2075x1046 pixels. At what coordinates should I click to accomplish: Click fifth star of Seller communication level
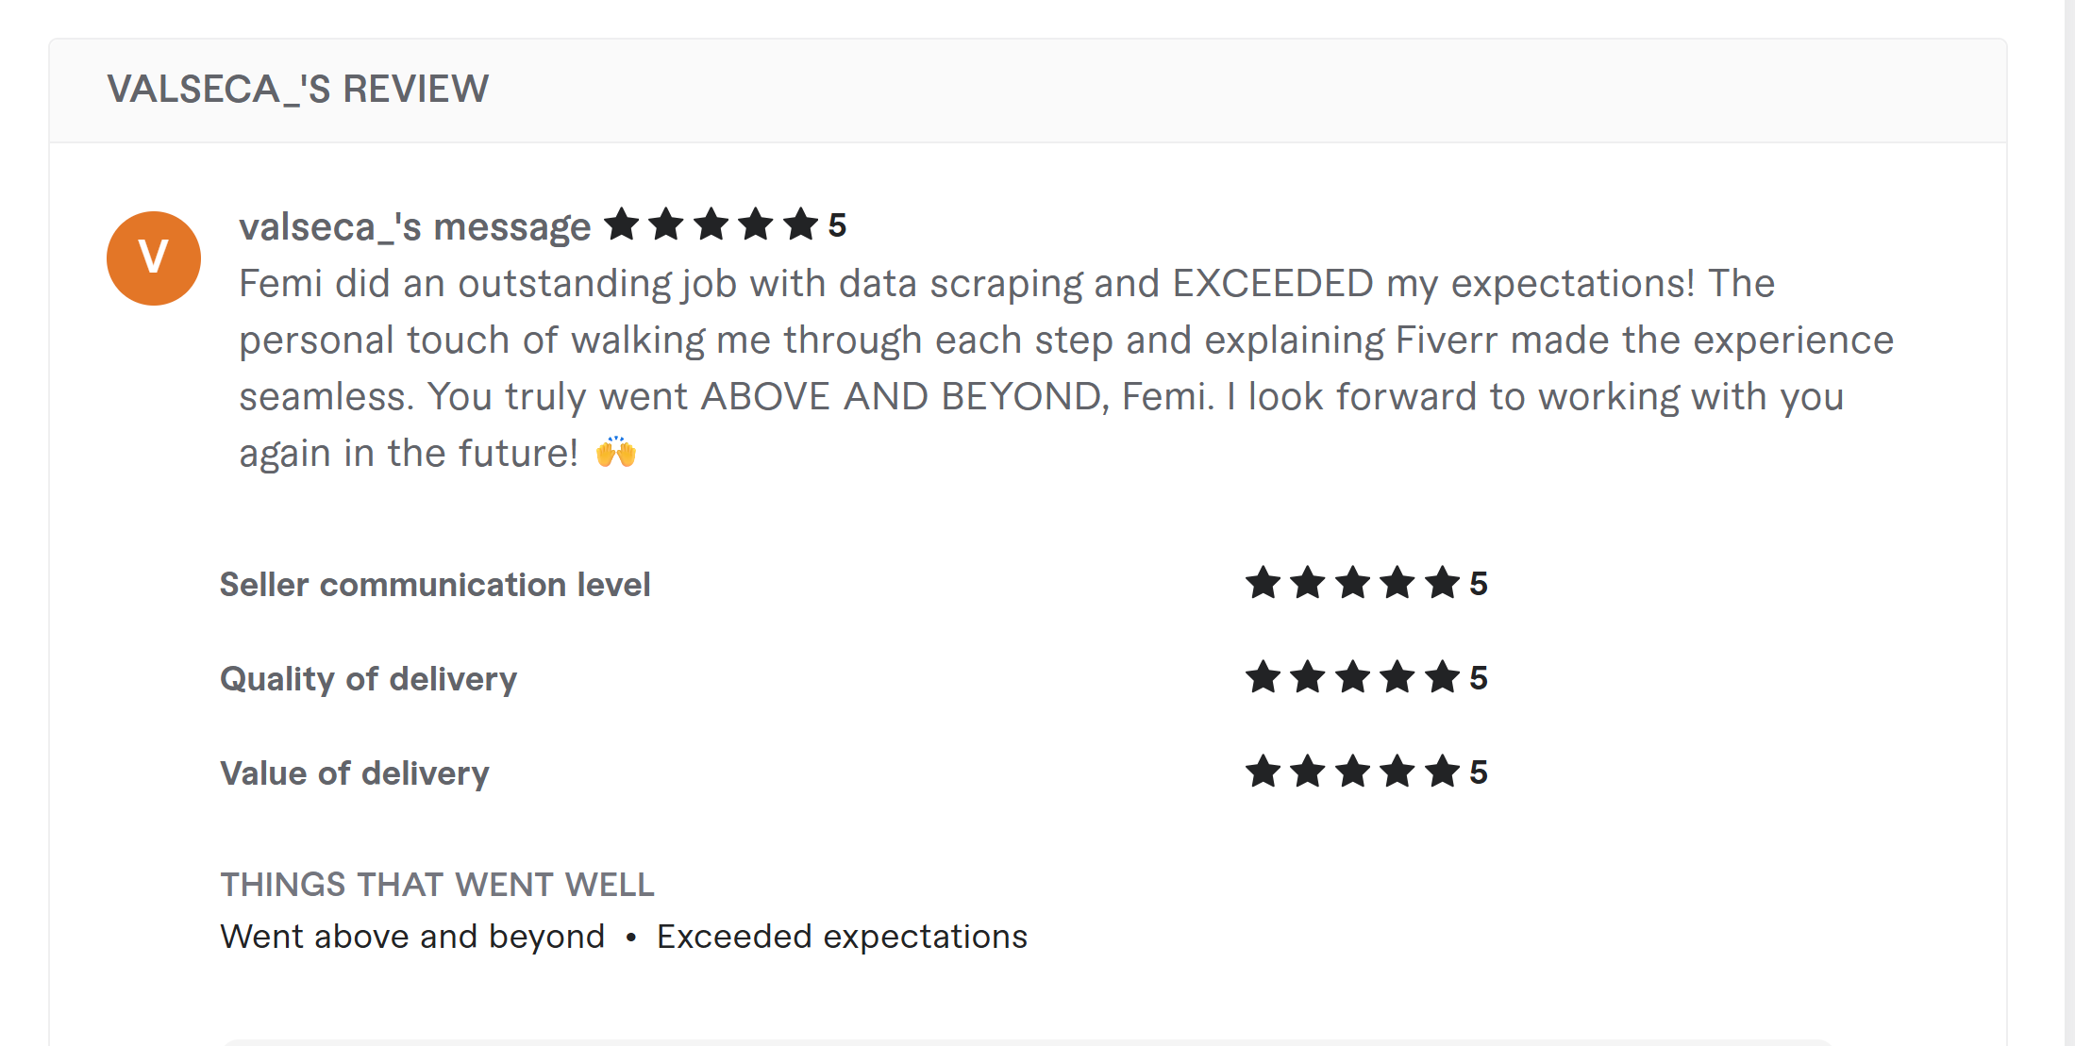click(x=1442, y=583)
